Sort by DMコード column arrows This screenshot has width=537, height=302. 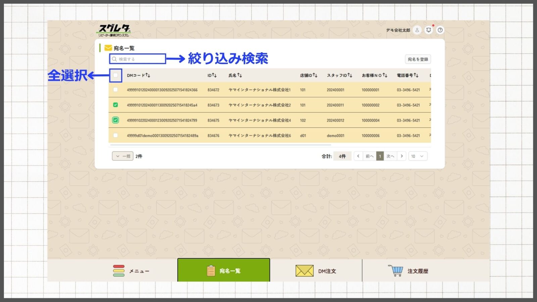pyautogui.click(x=148, y=75)
